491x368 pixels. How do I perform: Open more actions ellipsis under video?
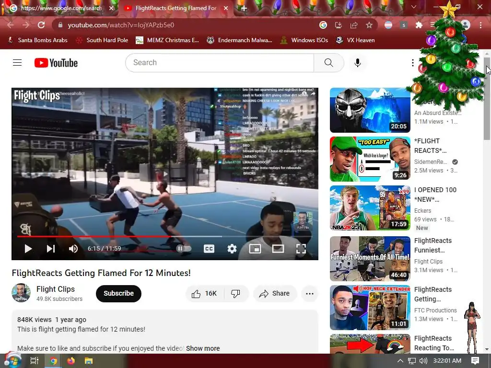[x=310, y=294]
